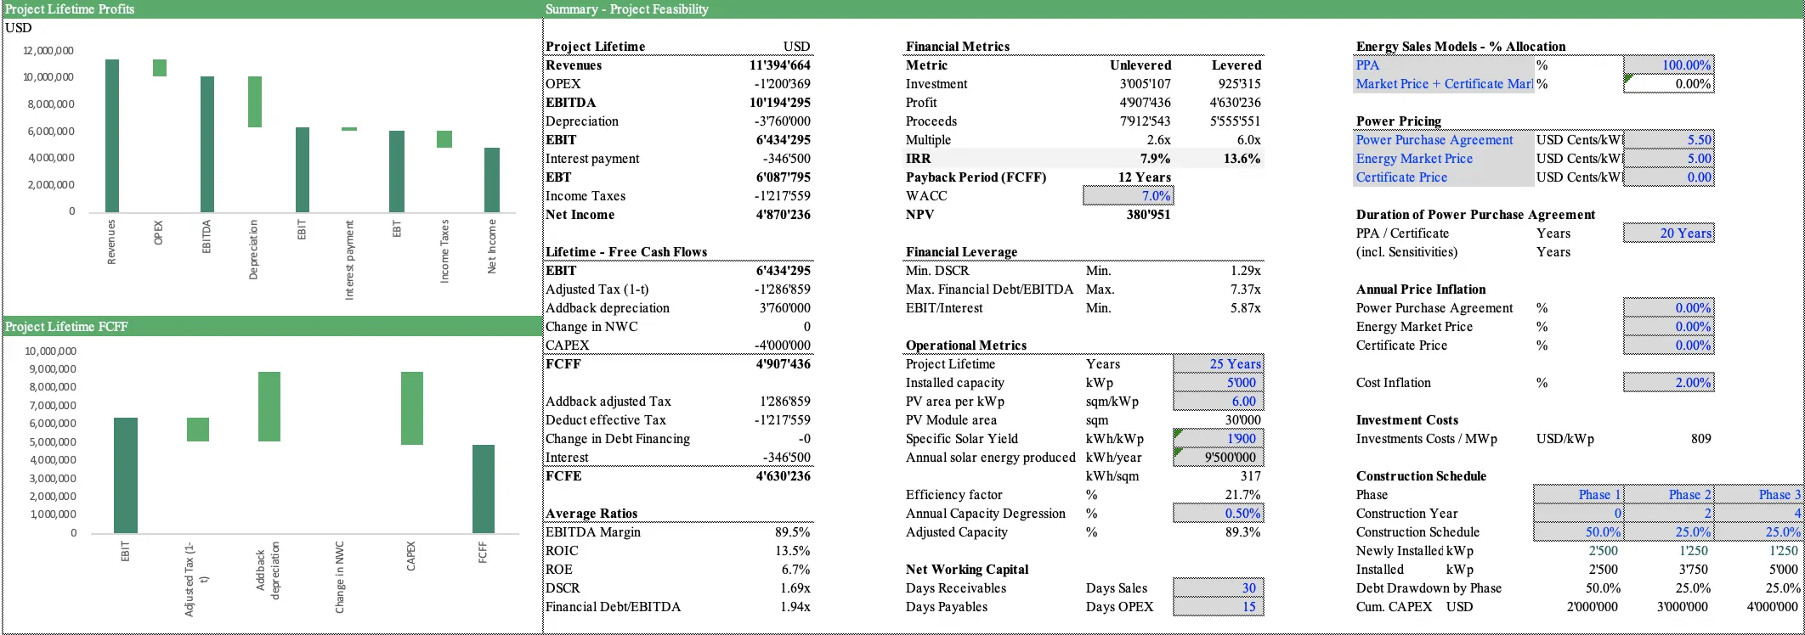
Task: Click the Annual Capacity Degression cell 0.50%
Action: pyautogui.click(x=1219, y=514)
